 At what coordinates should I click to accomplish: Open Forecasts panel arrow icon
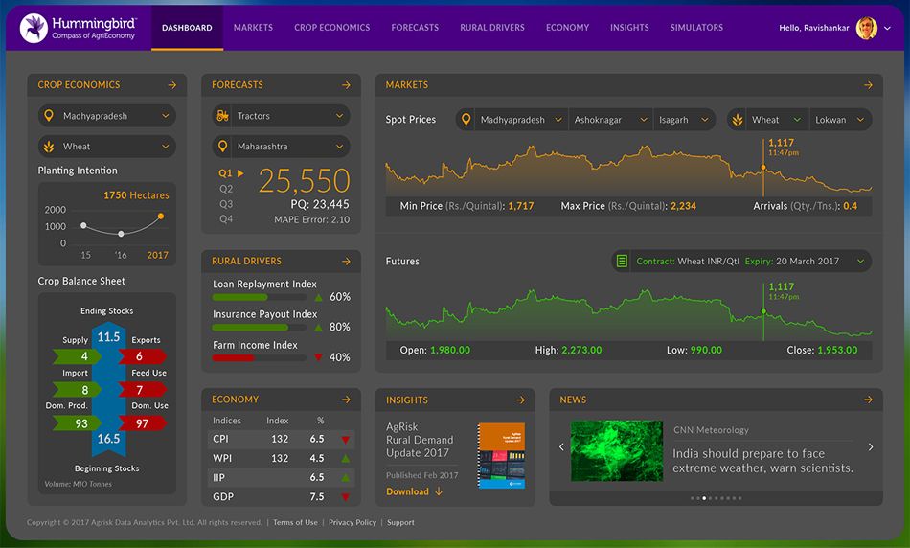click(x=346, y=85)
